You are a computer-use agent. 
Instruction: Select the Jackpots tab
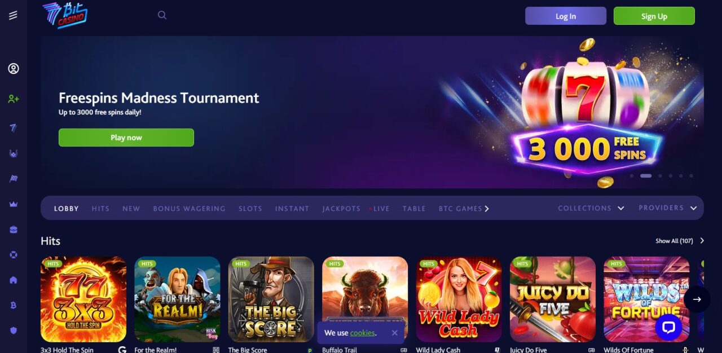click(x=341, y=209)
